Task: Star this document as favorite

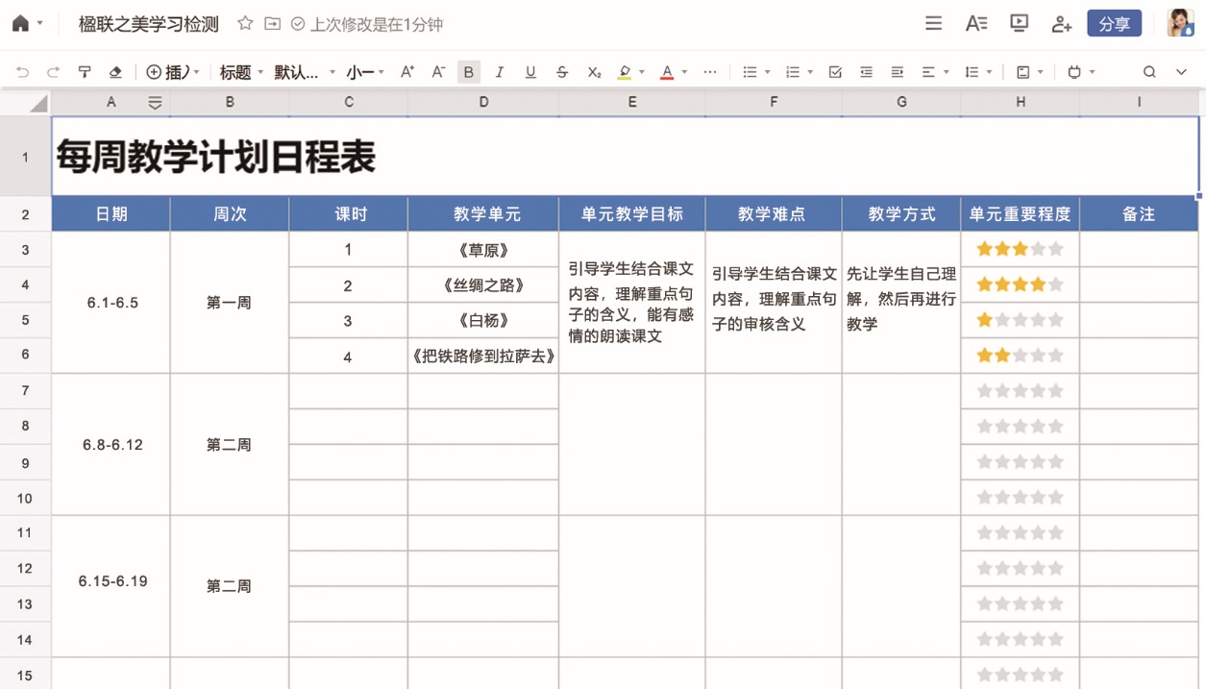Action: pos(245,24)
